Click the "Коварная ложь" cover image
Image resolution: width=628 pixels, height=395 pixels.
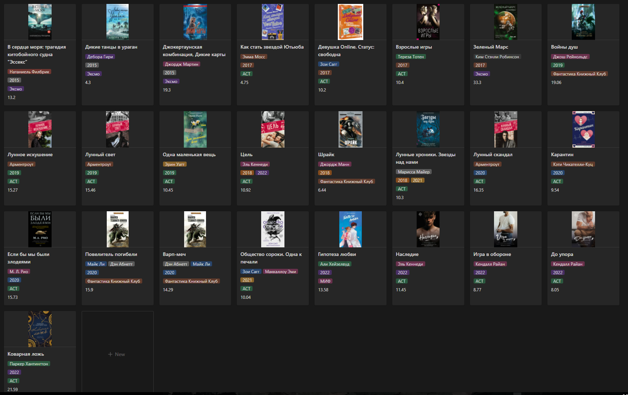(x=40, y=329)
